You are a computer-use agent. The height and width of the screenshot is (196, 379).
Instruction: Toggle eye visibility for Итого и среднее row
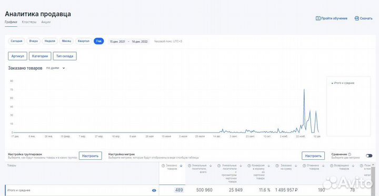click(154, 190)
